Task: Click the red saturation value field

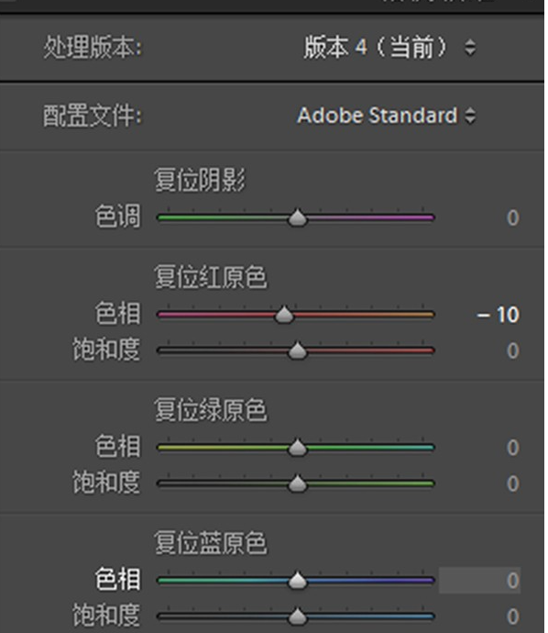Action: tap(512, 350)
